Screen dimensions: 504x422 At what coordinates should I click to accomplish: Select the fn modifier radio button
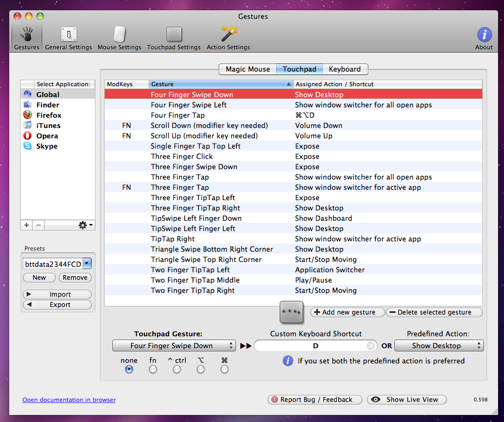coord(153,369)
